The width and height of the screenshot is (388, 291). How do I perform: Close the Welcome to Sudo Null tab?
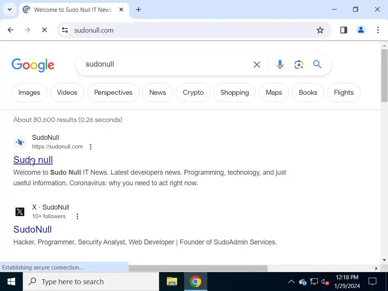[121, 9]
